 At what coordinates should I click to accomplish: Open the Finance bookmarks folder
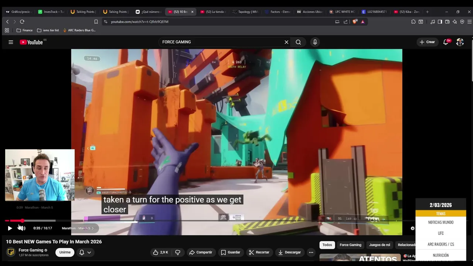(x=25, y=30)
